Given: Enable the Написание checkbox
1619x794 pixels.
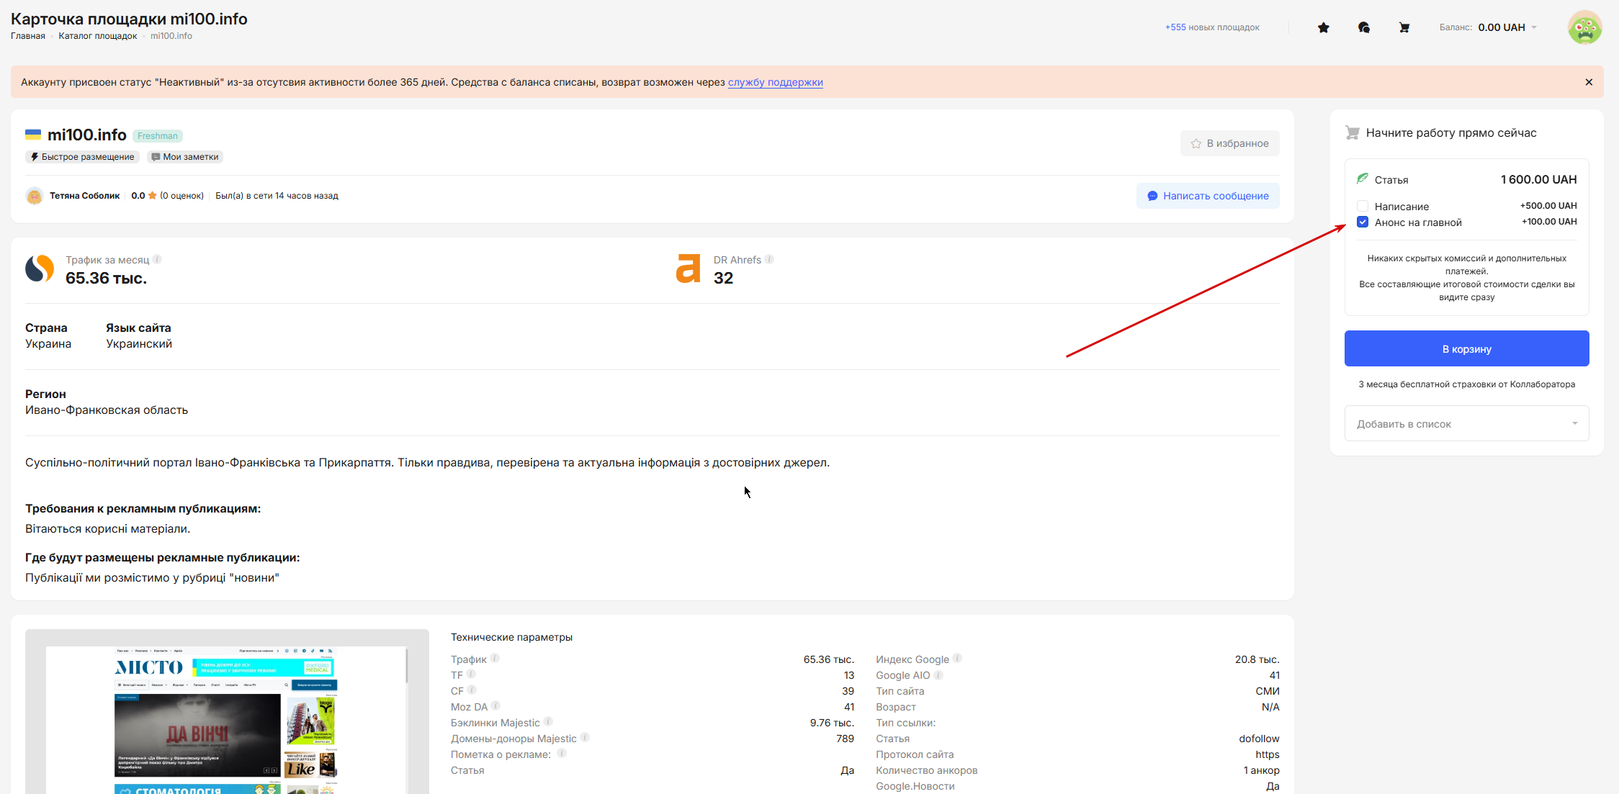Looking at the screenshot, I should point(1363,207).
